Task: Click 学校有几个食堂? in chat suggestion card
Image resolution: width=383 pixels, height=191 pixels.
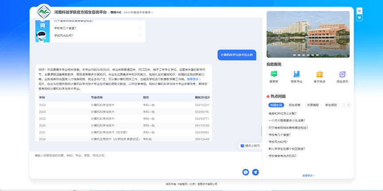Action: (x=65, y=28)
